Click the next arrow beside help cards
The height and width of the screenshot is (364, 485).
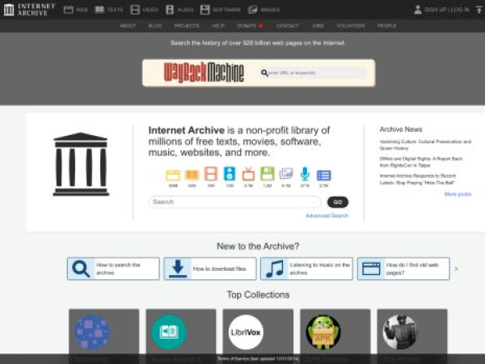(x=456, y=269)
